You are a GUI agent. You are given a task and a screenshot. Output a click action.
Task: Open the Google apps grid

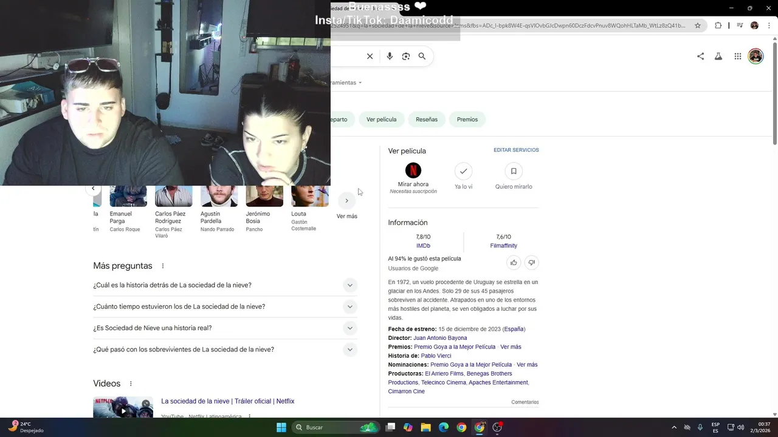click(738, 56)
